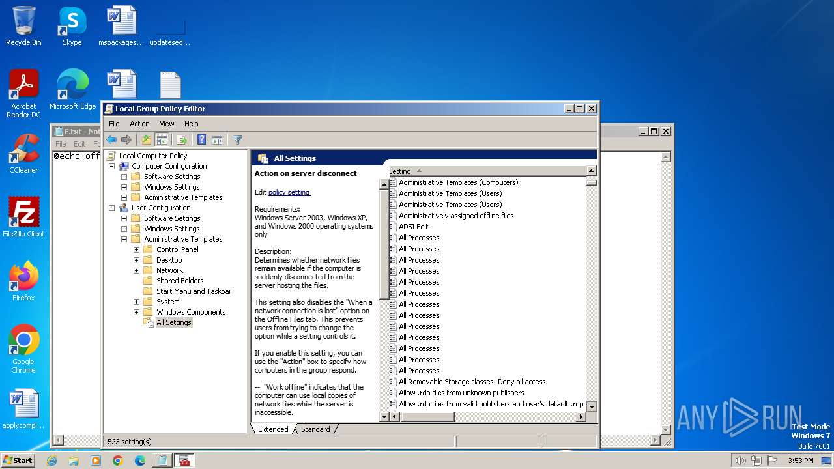Toggle Show/Hide Console Tree button
This screenshot has width=834, height=469.
point(162,139)
